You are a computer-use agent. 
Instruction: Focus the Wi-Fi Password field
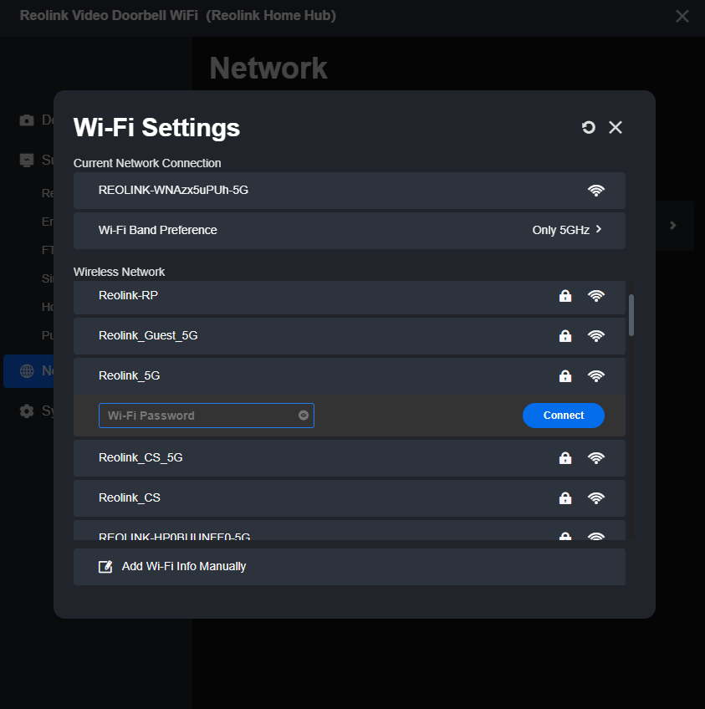coord(207,416)
